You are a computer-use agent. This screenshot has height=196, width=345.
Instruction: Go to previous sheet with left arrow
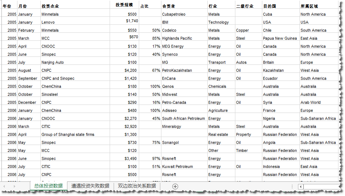[x=4, y=186]
